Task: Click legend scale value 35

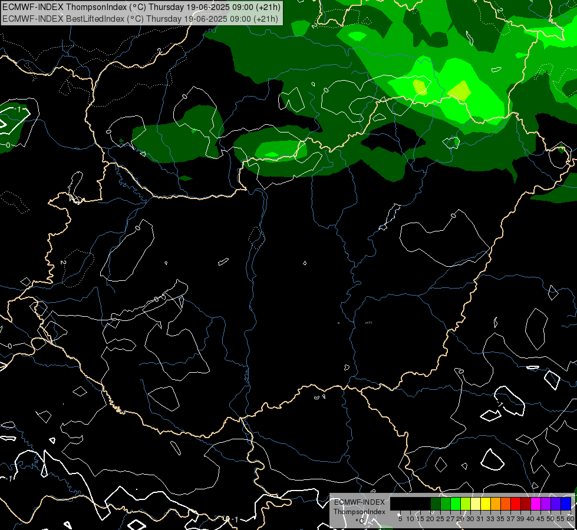Action: click(500, 519)
